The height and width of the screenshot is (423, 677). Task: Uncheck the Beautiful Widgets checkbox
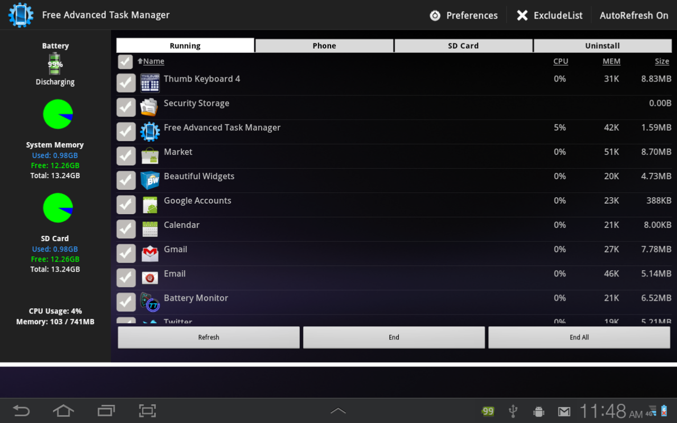click(126, 180)
